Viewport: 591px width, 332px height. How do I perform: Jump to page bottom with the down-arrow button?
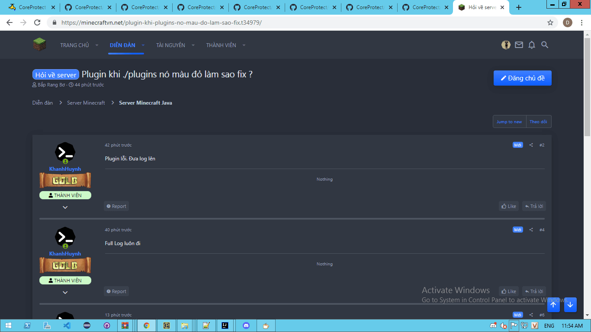click(x=570, y=304)
